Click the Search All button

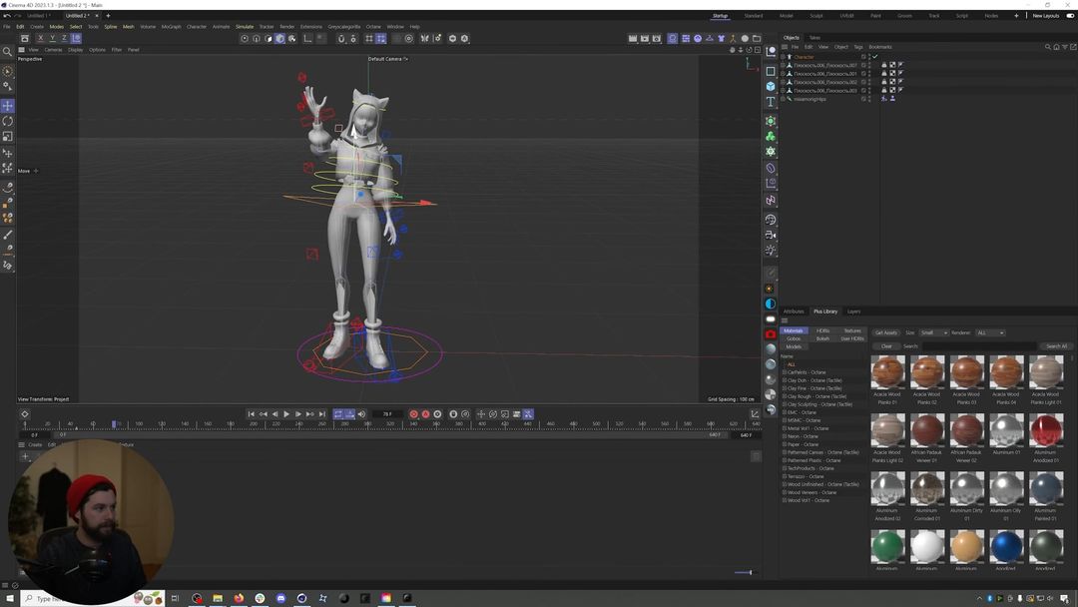coord(1056,345)
